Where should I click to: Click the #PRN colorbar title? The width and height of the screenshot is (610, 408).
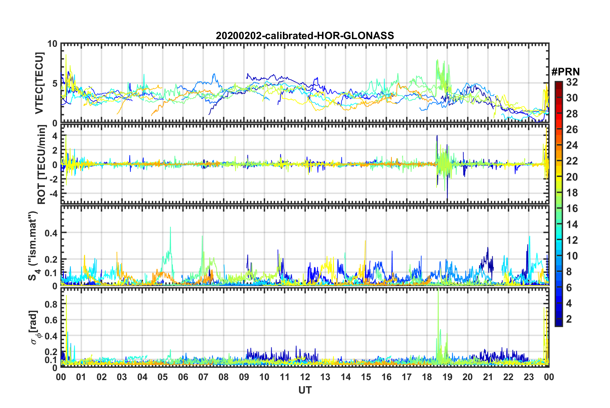click(x=565, y=72)
